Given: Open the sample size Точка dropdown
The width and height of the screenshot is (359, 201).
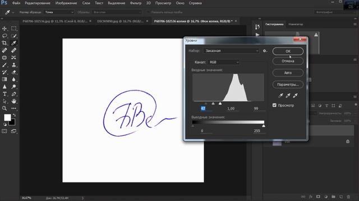Looking at the screenshot, I should click(59, 12).
